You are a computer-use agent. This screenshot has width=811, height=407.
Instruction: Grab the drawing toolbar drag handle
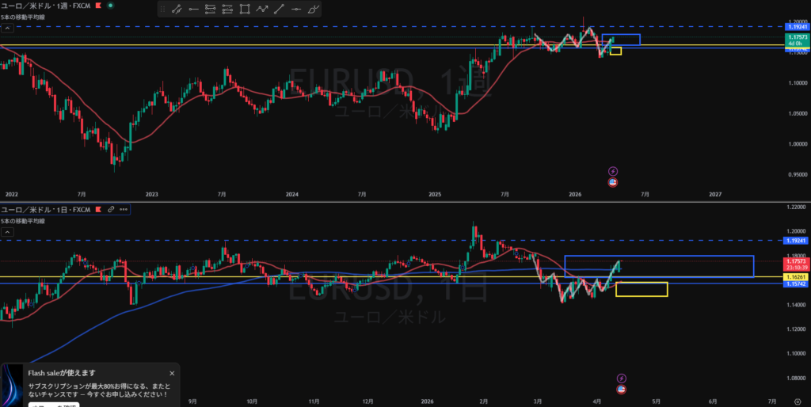(x=162, y=10)
